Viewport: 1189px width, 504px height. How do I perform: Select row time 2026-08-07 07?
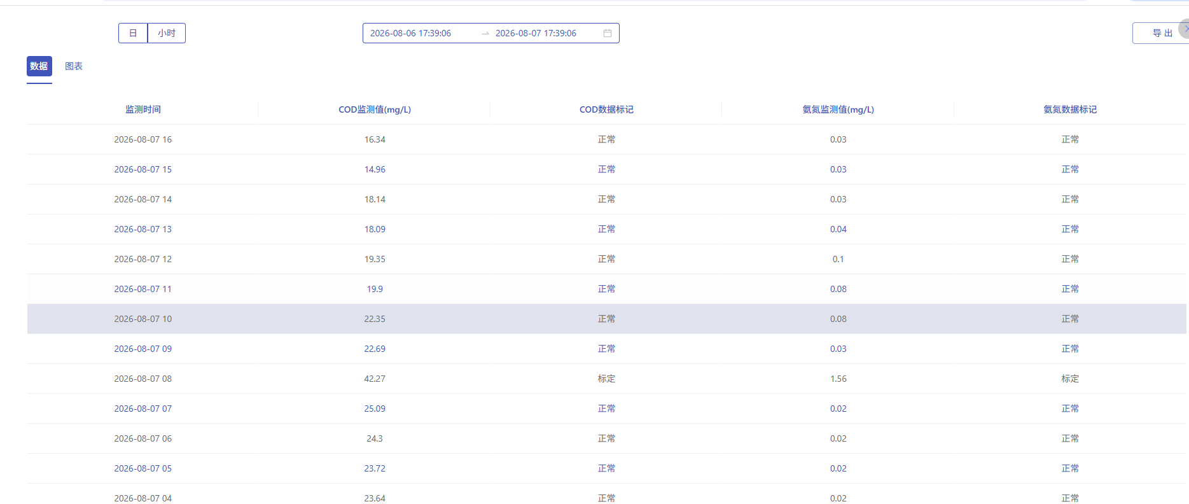[x=143, y=409]
